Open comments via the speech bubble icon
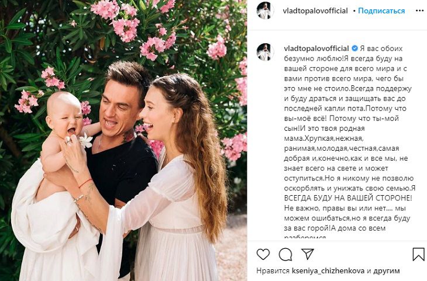Viewport: 427px width, 281px height. [x=285, y=255]
